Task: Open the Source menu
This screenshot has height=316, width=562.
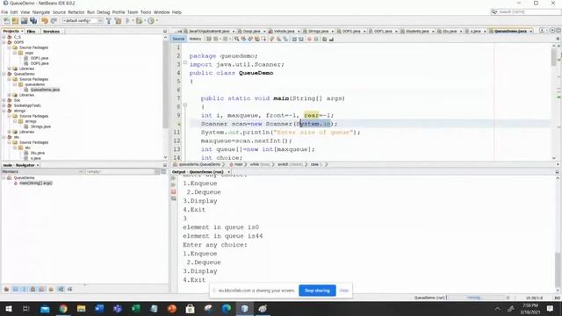Action: tap(59, 12)
